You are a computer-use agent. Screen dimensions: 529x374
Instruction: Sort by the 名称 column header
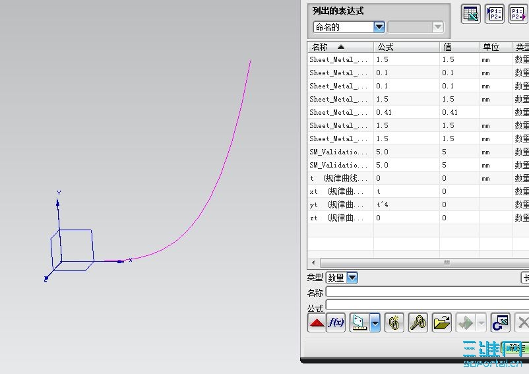click(x=340, y=47)
